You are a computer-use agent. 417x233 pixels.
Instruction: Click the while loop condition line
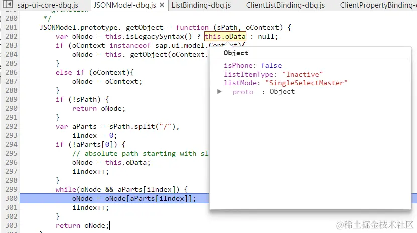[121, 190]
